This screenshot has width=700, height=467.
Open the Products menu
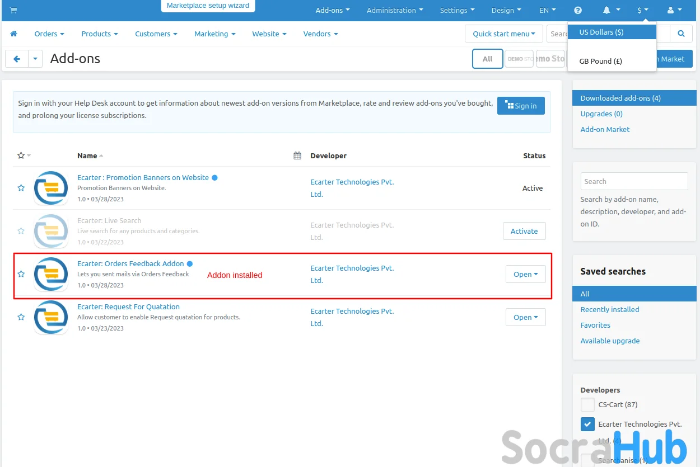click(100, 34)
